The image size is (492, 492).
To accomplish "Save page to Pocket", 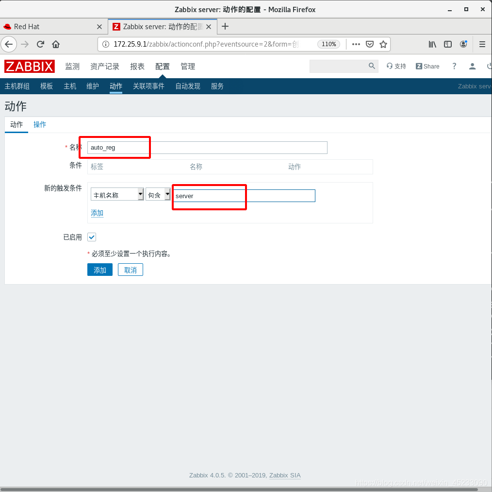I will (x=370, y=44).
